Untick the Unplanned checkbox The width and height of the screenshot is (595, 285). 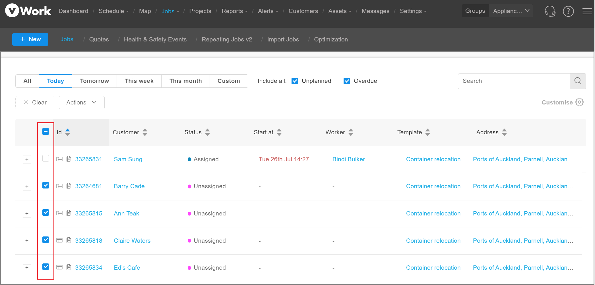pyautogui.click(x=295, y=81)
